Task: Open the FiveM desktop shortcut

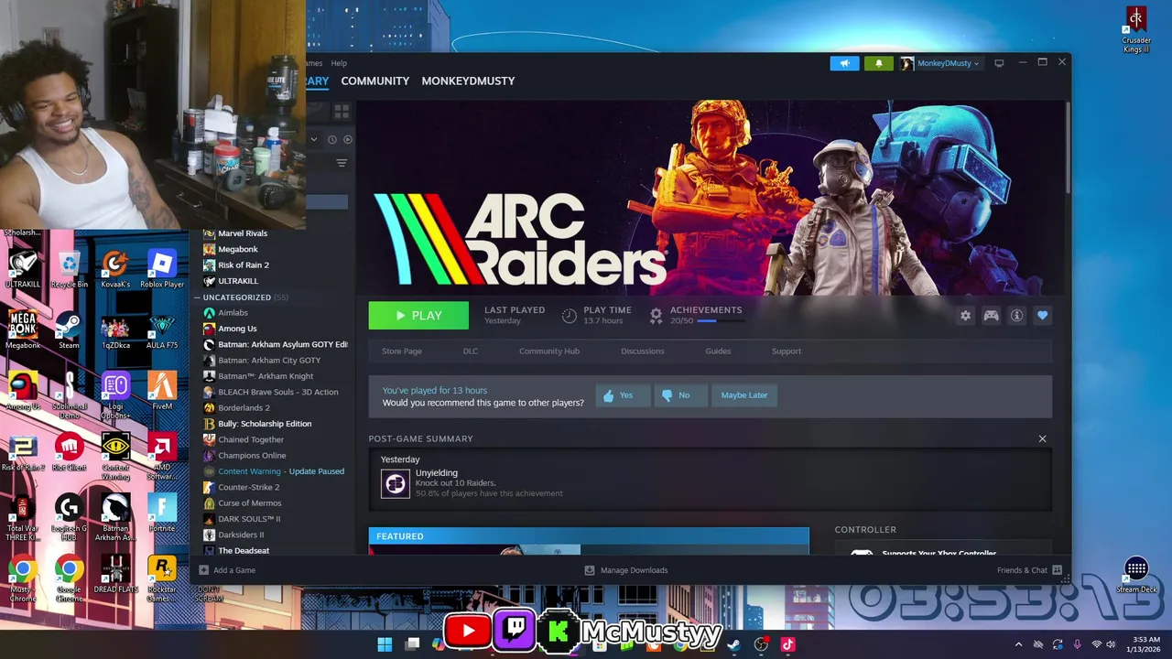Action: tap(162, 391)
